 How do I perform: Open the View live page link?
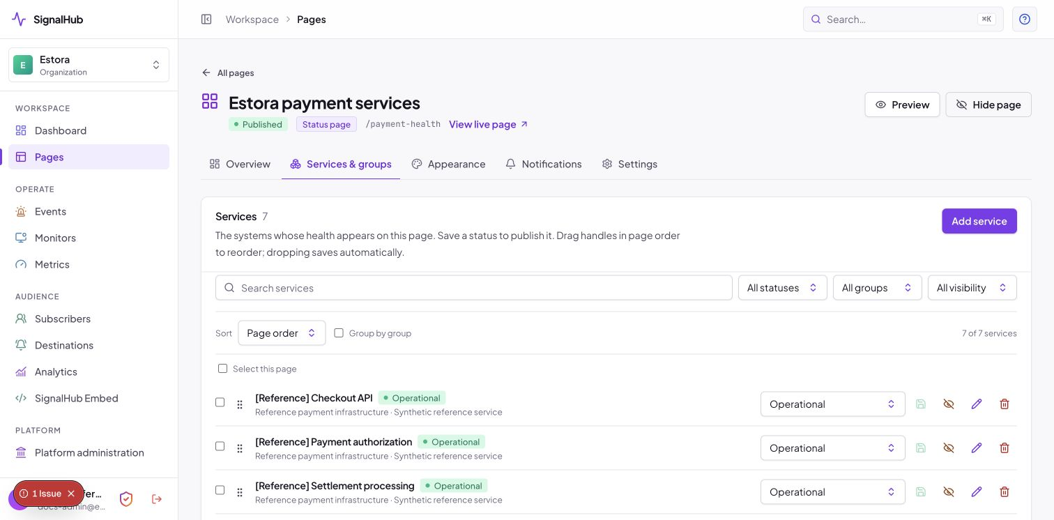pyautogui.click(x=489, y=124)
